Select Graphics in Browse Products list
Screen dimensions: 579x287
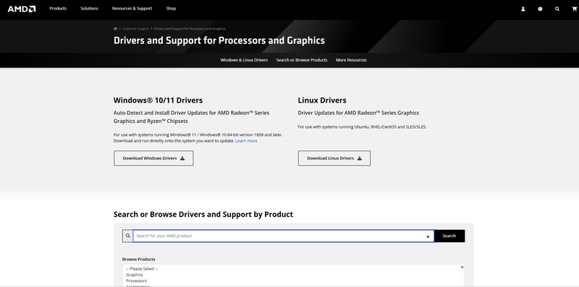click(x=135, y=275)
